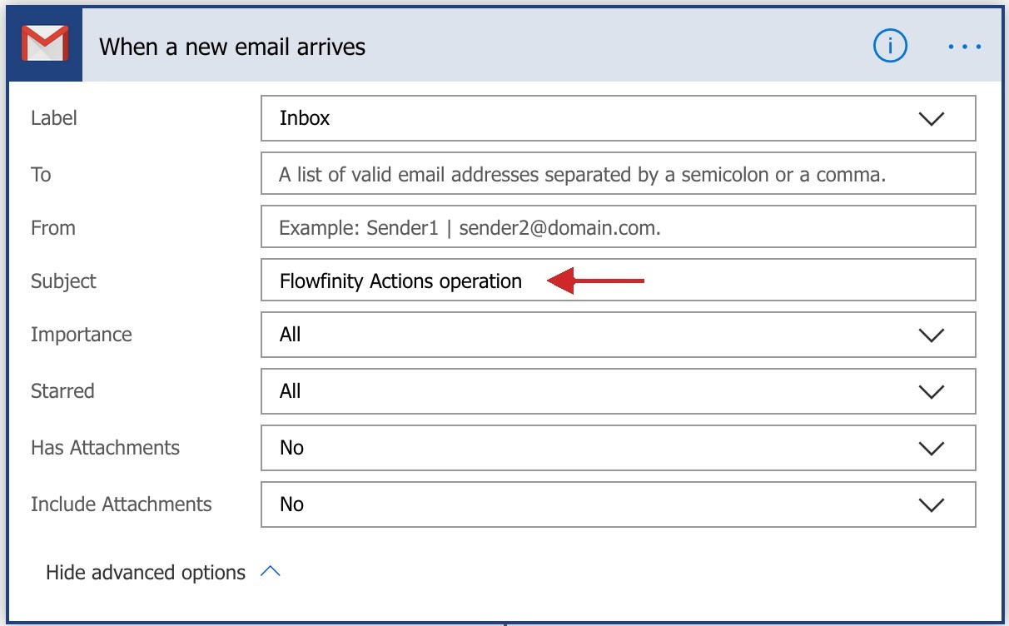Viewport: 1009px width, 626px height.
Task: Click the 'All' value for Starred
Action: tap(291, 391)
